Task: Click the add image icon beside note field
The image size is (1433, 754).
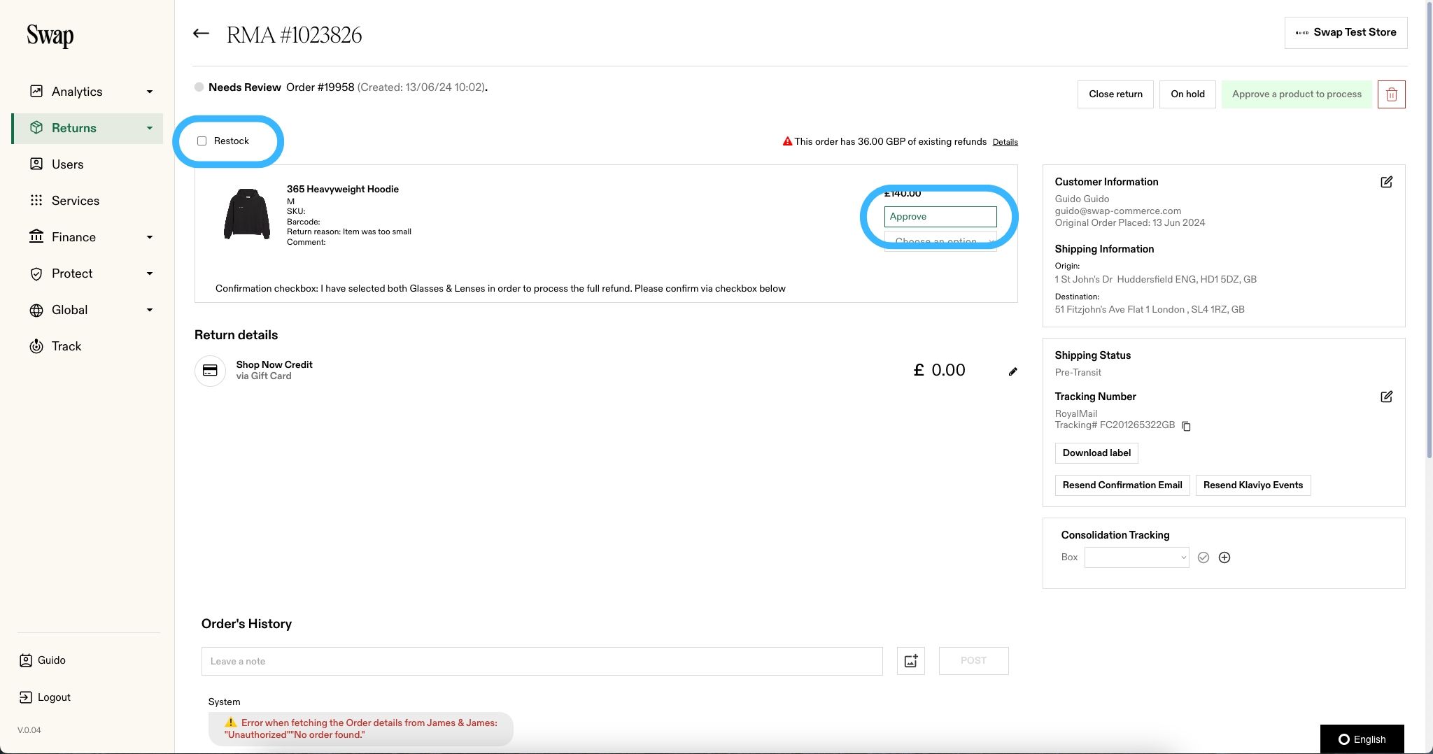Action: pos(910,661)
